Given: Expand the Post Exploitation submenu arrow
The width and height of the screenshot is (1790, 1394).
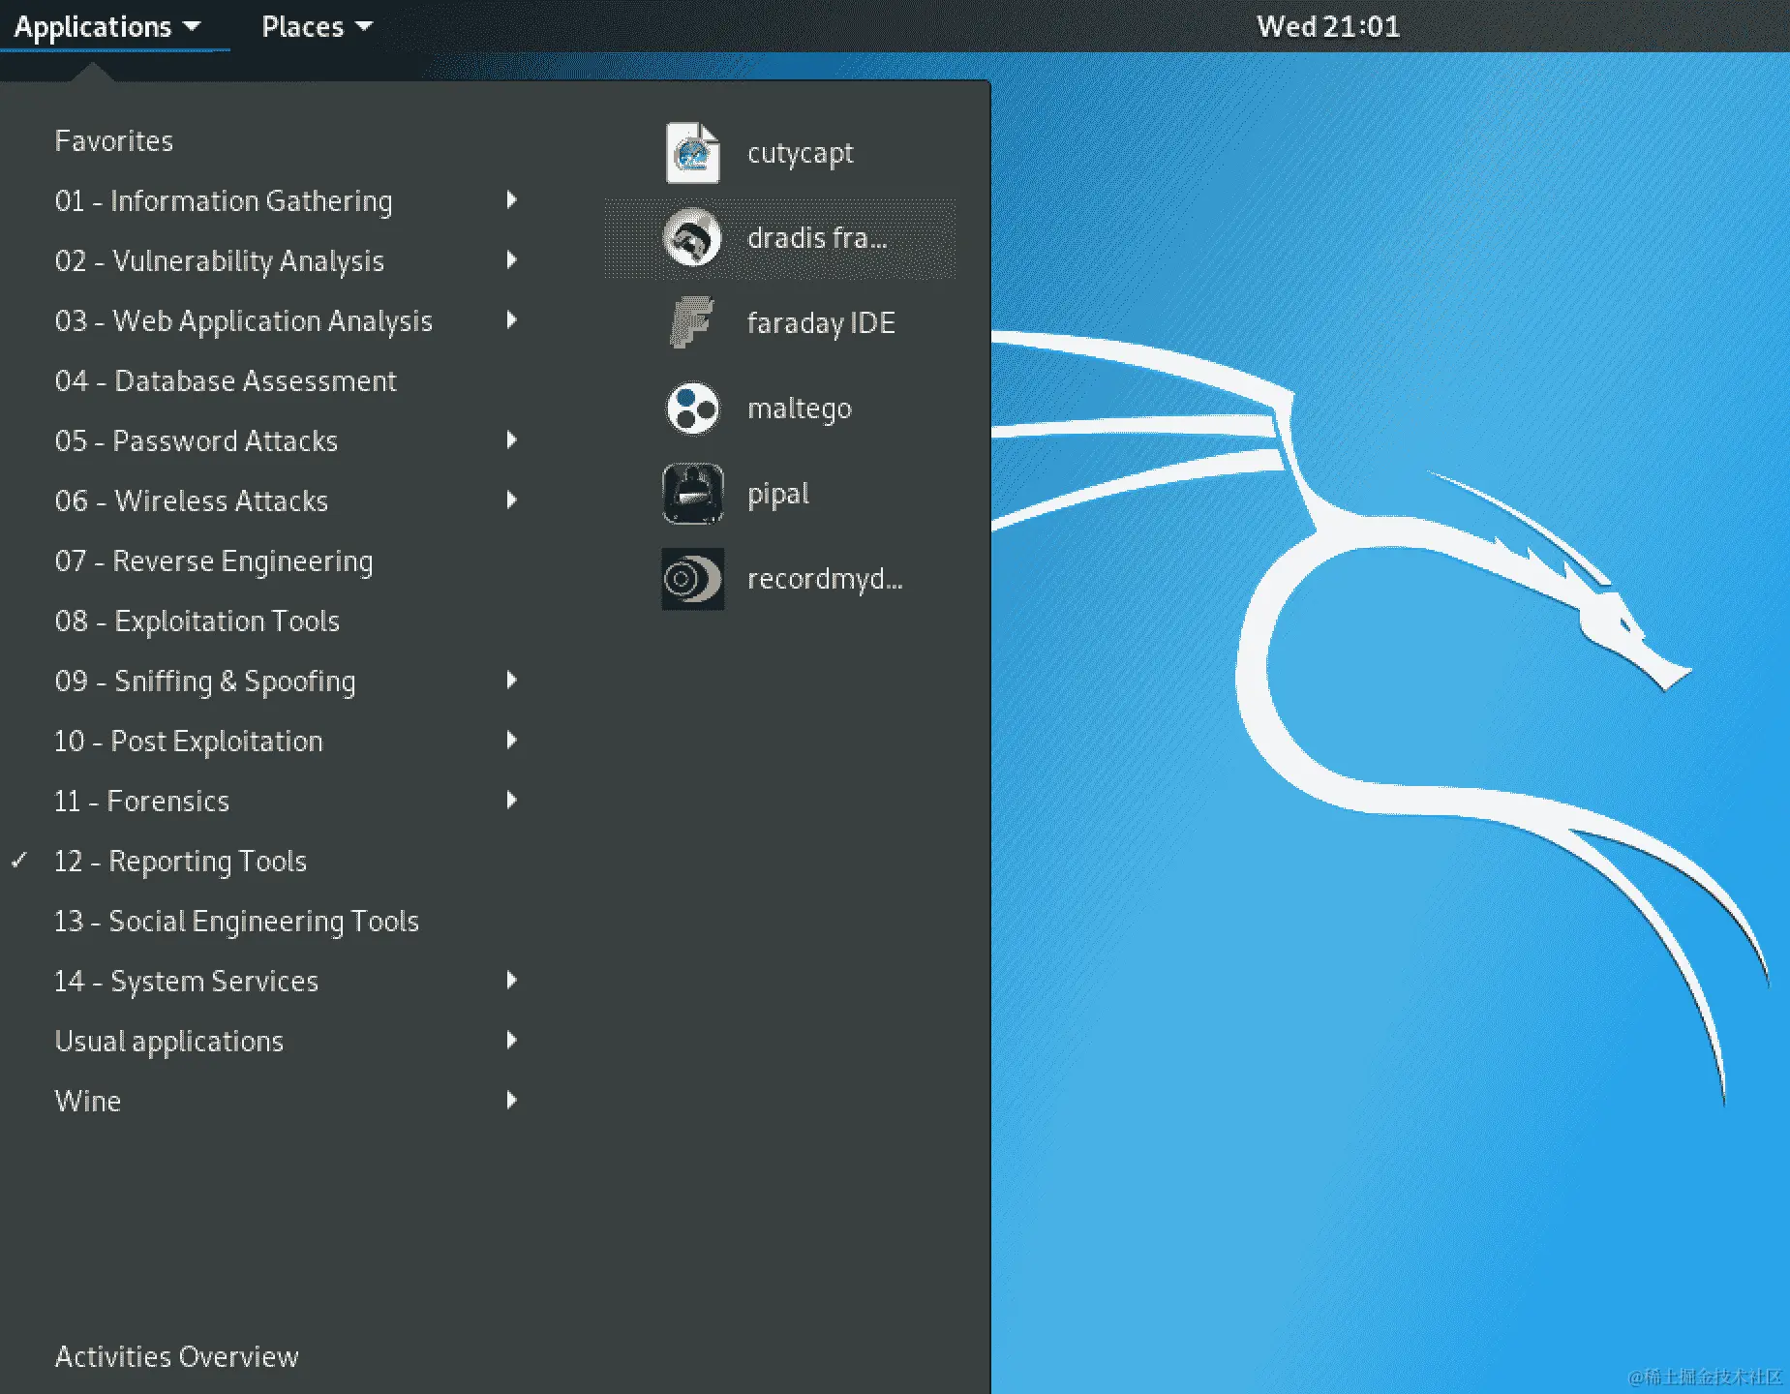Looking at the screenshot, I should pos(512,741).
